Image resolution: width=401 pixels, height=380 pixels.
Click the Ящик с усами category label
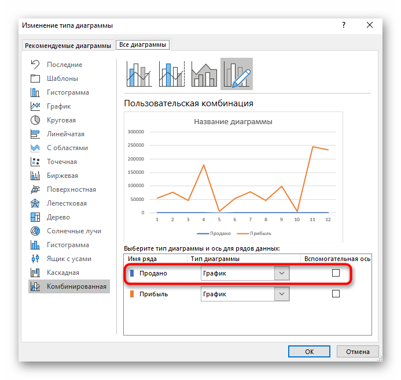pos(69,259)
